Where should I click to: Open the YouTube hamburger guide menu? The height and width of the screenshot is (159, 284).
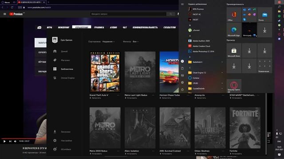tap(5, 14)
